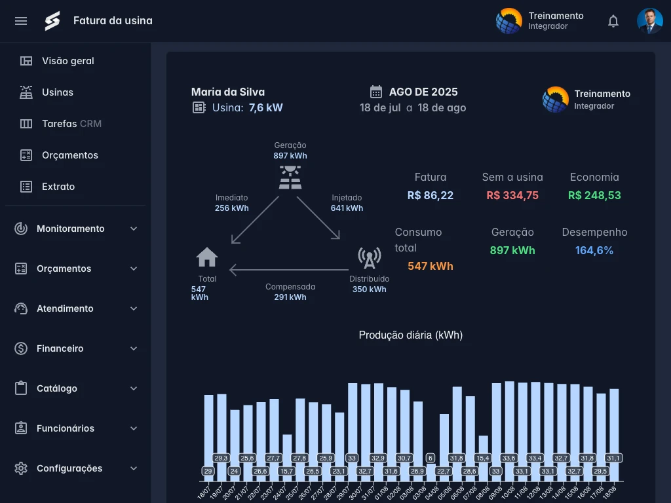Click the Distribuído grid tower icon
Image resolution: width=671 pixels, height=503 pixels.
369,258
